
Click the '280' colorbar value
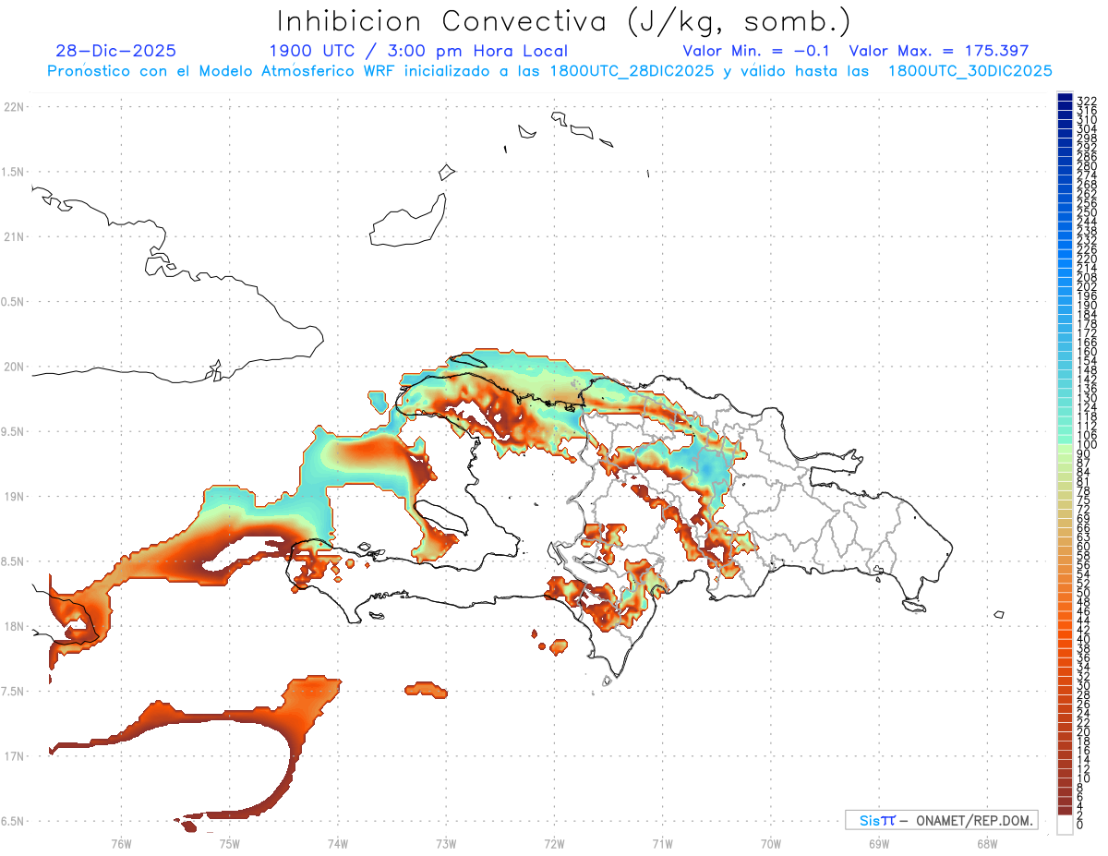coord(1086,165)
